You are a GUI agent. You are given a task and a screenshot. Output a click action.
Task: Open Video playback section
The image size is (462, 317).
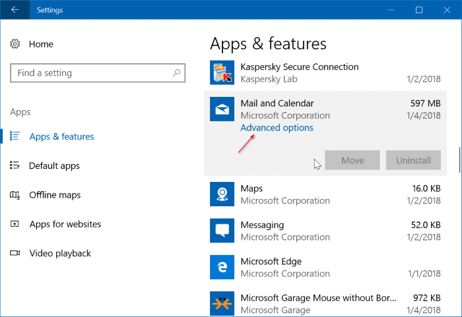point(60,253)
